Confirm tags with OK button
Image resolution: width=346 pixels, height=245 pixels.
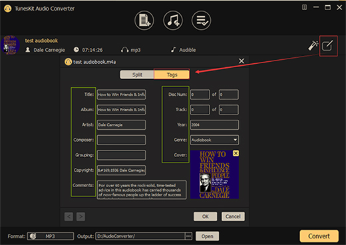click(206, 216)
